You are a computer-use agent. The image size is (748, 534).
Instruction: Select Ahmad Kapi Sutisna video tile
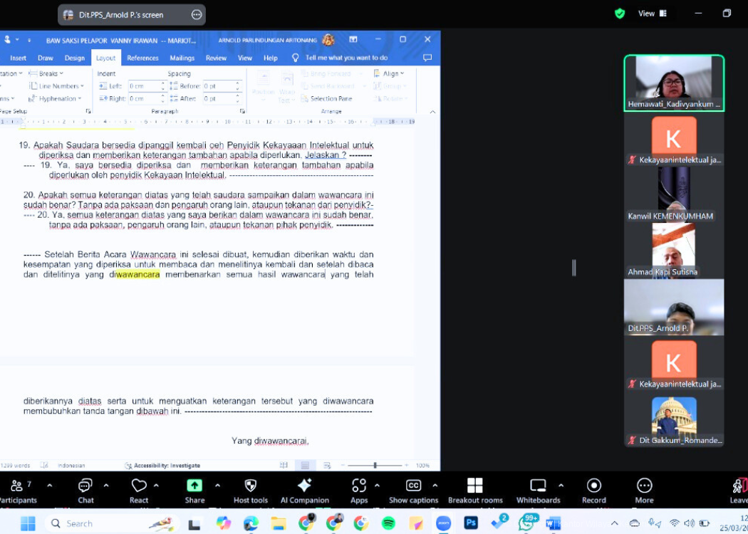(674, 251)
